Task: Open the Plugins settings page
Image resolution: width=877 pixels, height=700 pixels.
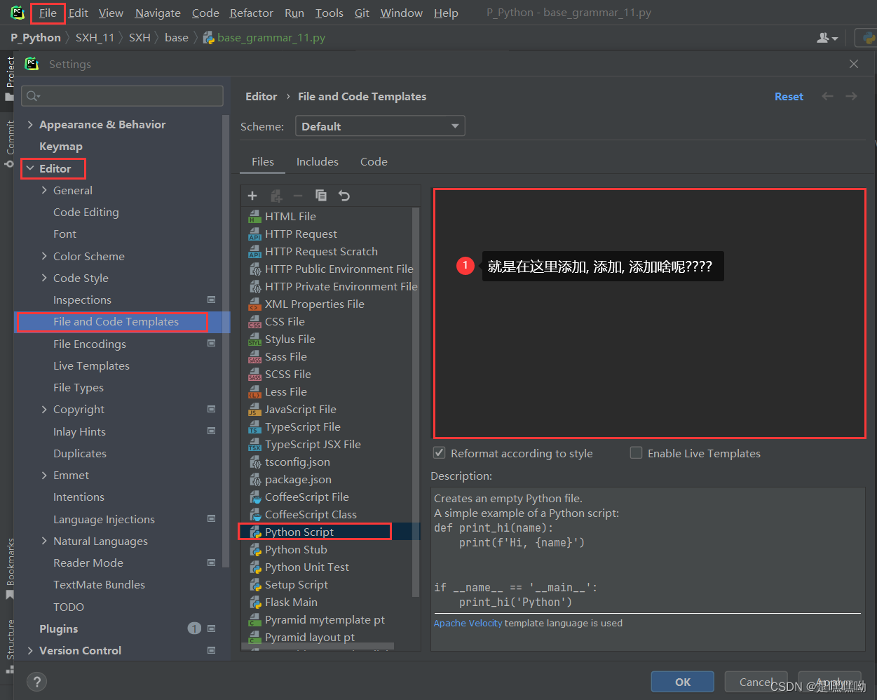Action: (59, 628)
